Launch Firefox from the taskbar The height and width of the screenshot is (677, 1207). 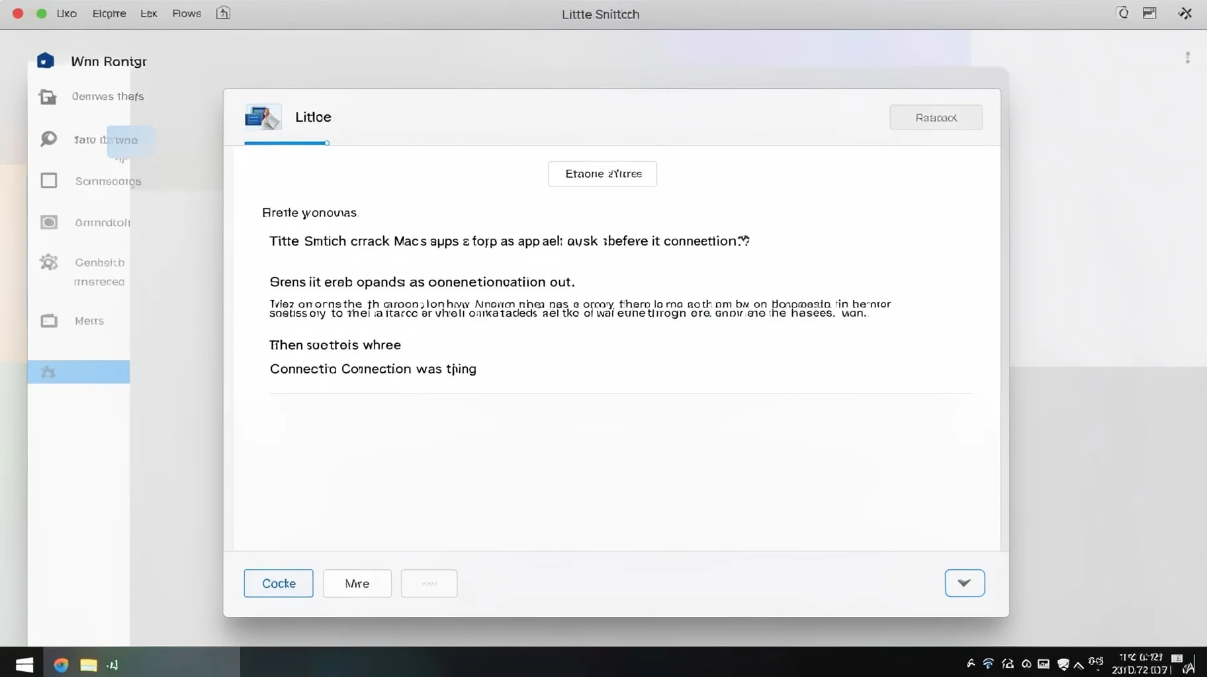(x=61, y=664)
